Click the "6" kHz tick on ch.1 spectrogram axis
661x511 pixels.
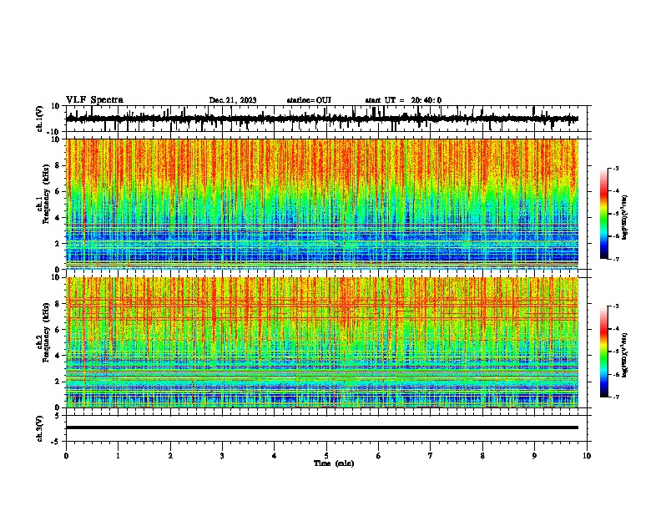tap(58, 191)
